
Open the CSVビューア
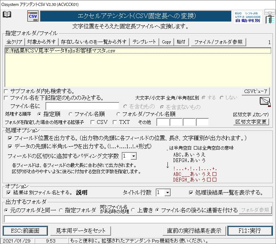click(x=256, y=91)
